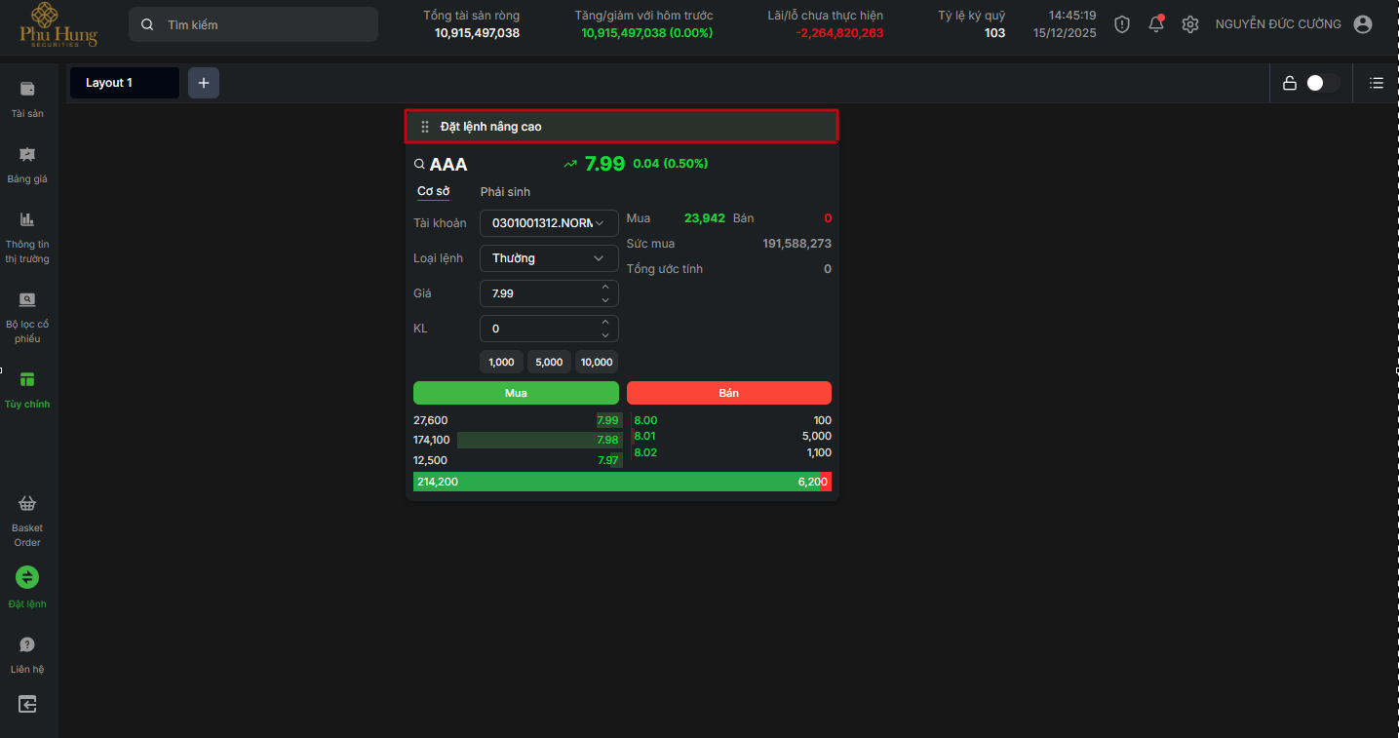The width and height of the screenshot is (1399, 738).
Task: Click the notification bell icon
Action: pos(1156,24)
